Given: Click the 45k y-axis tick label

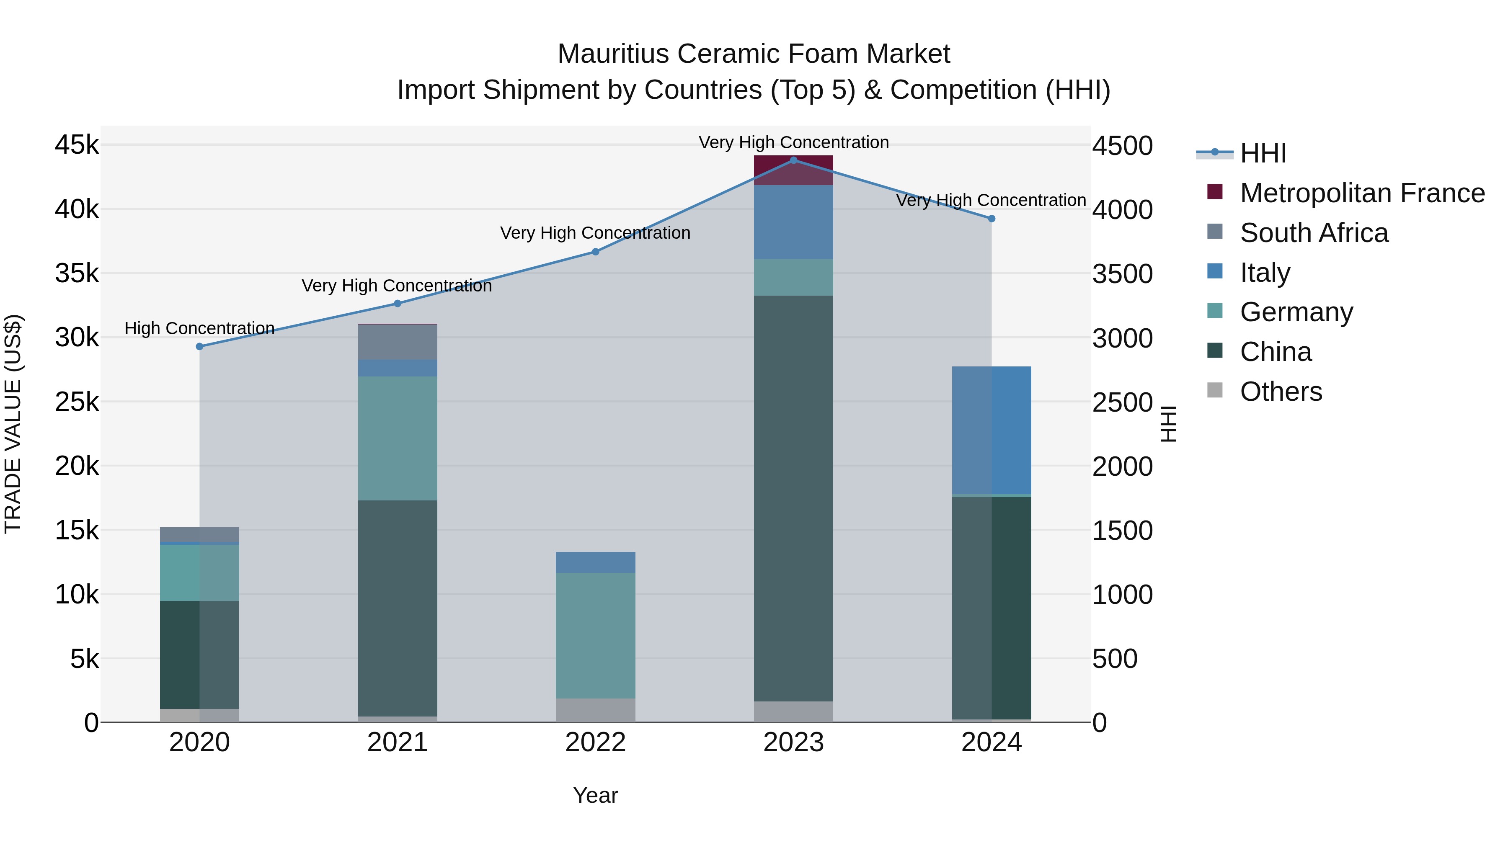Looking at the screenshot, I should click(77, 144).
